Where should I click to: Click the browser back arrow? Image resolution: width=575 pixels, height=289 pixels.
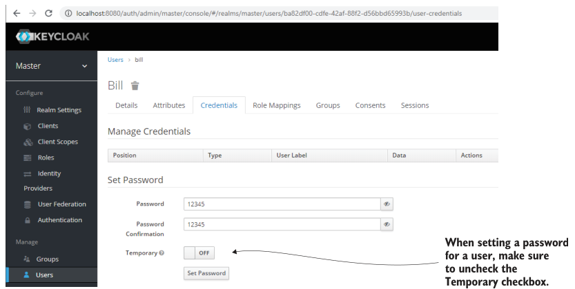(x=17, y=13)
